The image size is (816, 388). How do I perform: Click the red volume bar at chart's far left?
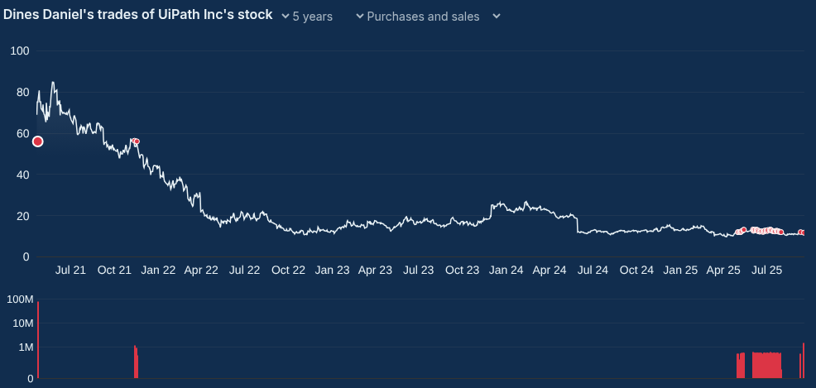pyautogui.click(x=38, y=341)
